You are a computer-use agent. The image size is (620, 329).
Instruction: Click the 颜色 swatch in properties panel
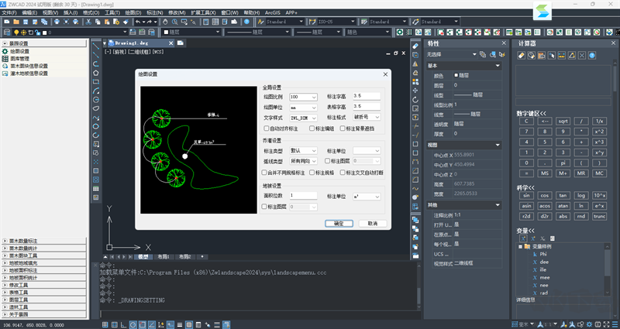[458, 74]
